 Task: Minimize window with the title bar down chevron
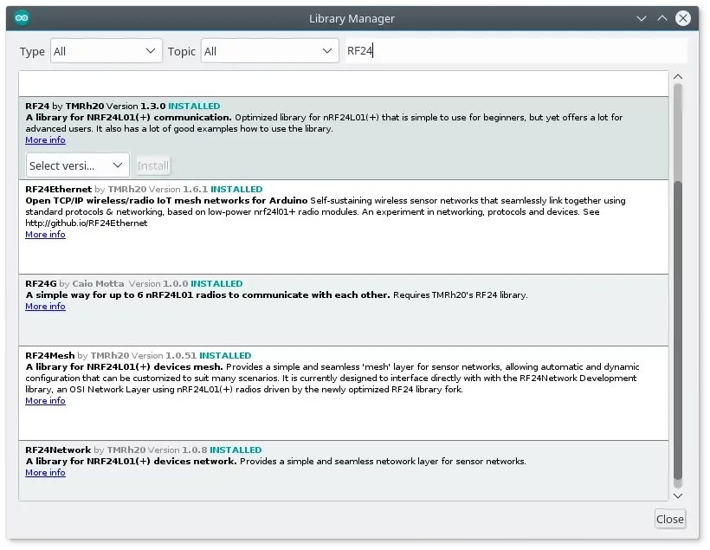point(642,18)
